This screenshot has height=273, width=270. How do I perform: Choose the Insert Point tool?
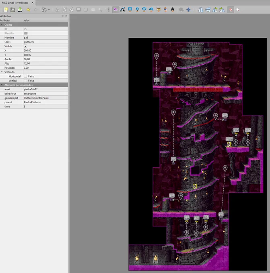tap(137, 10)
